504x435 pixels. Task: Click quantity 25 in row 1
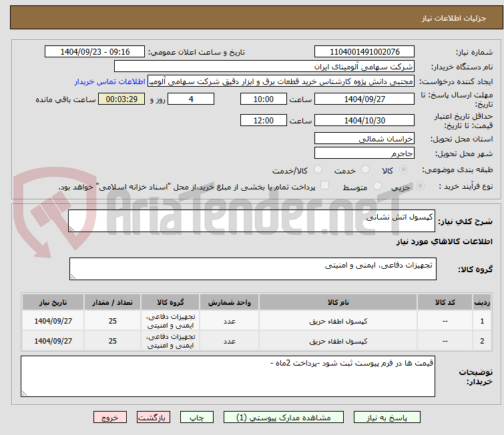113,321
